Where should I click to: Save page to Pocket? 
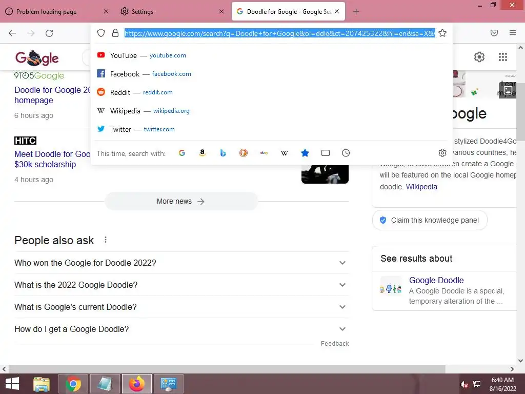coord(494,33)
